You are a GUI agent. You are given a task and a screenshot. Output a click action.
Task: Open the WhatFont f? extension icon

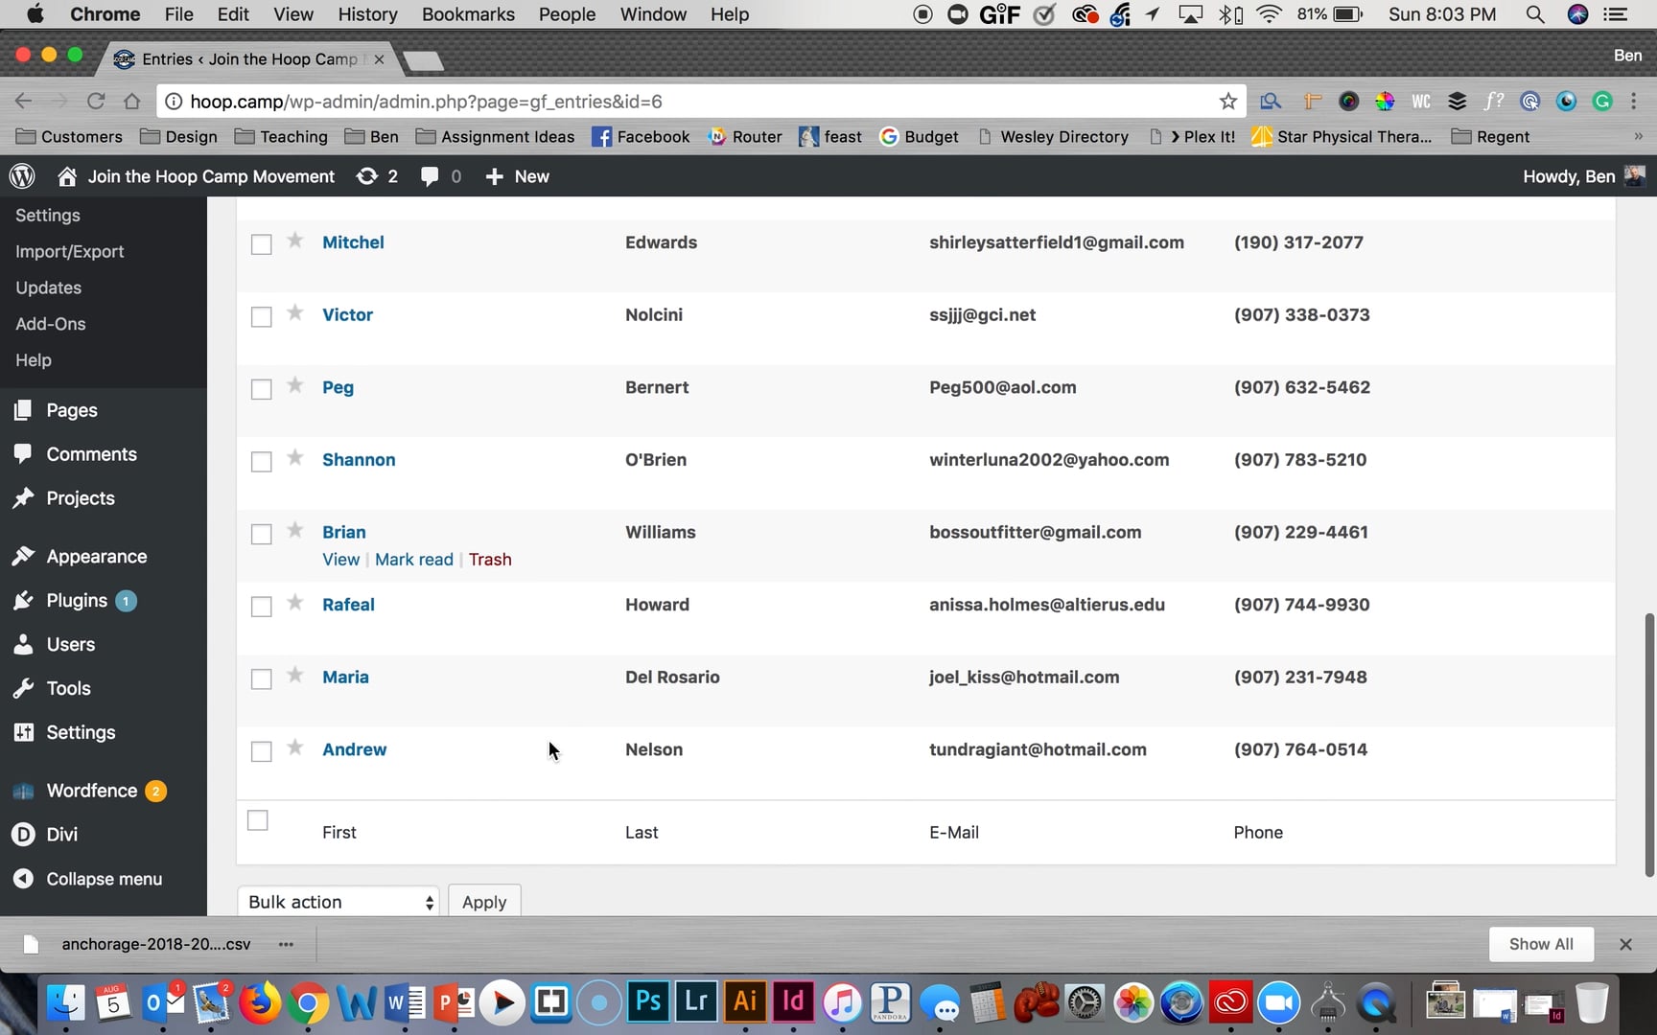[x=1493, y=102]
